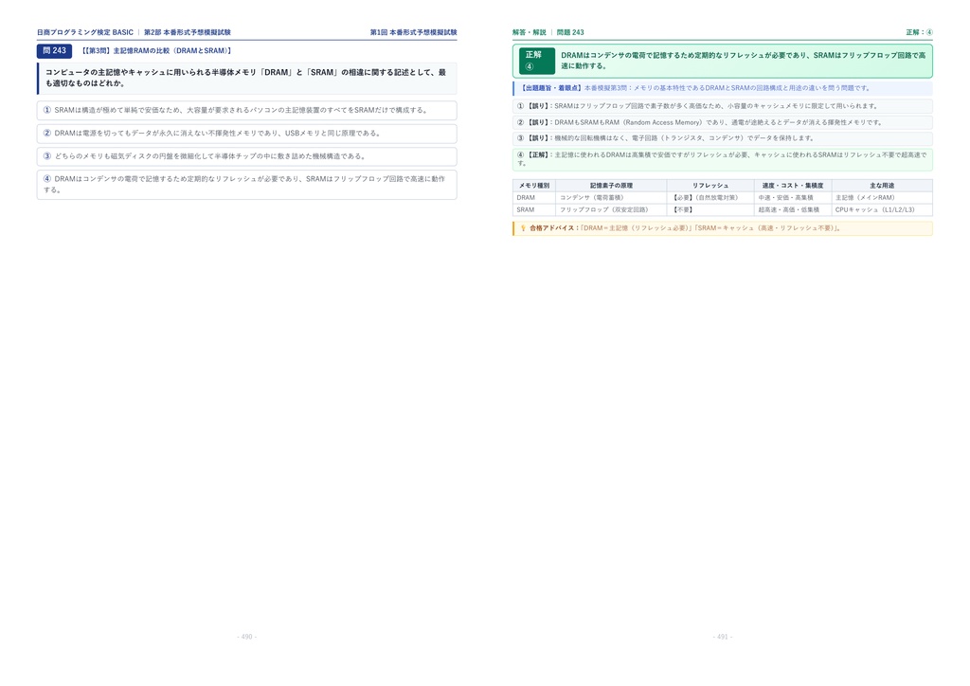Viewport: 970px width, 686px height.
Task: Click explanation ④ 【正解】 about 主記憶に使われるDRAM
Action: (x=723, y=159)
